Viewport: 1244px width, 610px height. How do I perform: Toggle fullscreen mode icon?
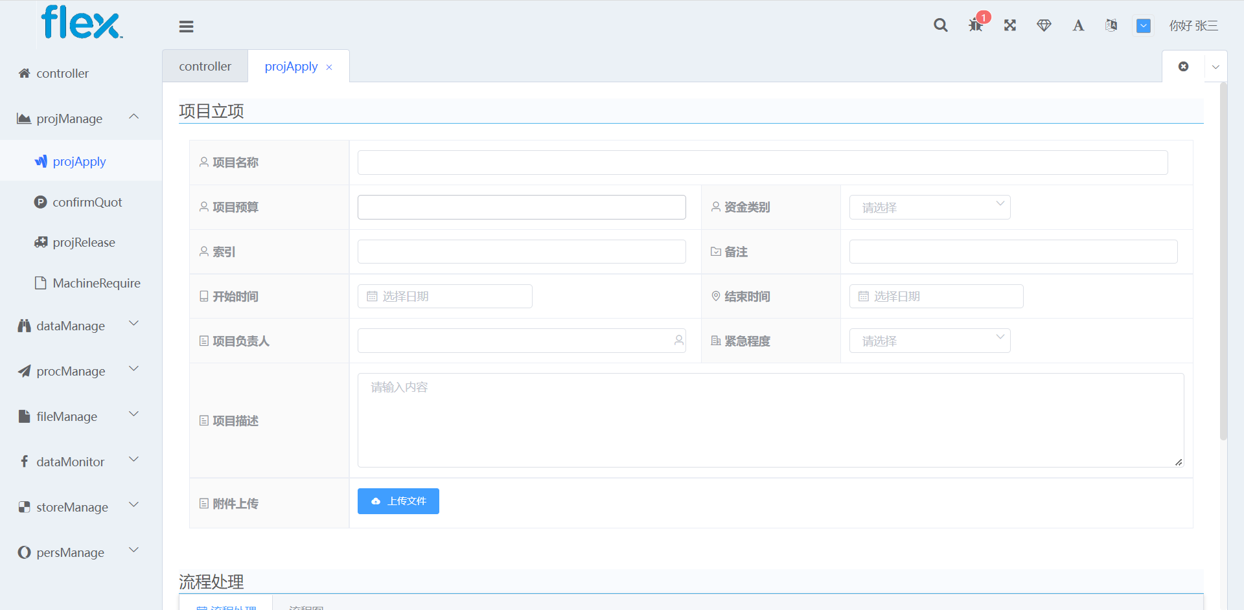coord(1010,25)
